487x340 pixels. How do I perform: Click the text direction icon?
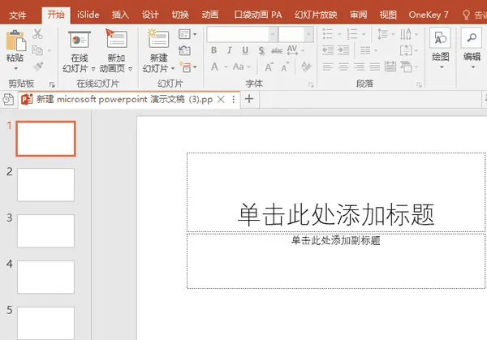pyautogui.click(x=406, y=34)
